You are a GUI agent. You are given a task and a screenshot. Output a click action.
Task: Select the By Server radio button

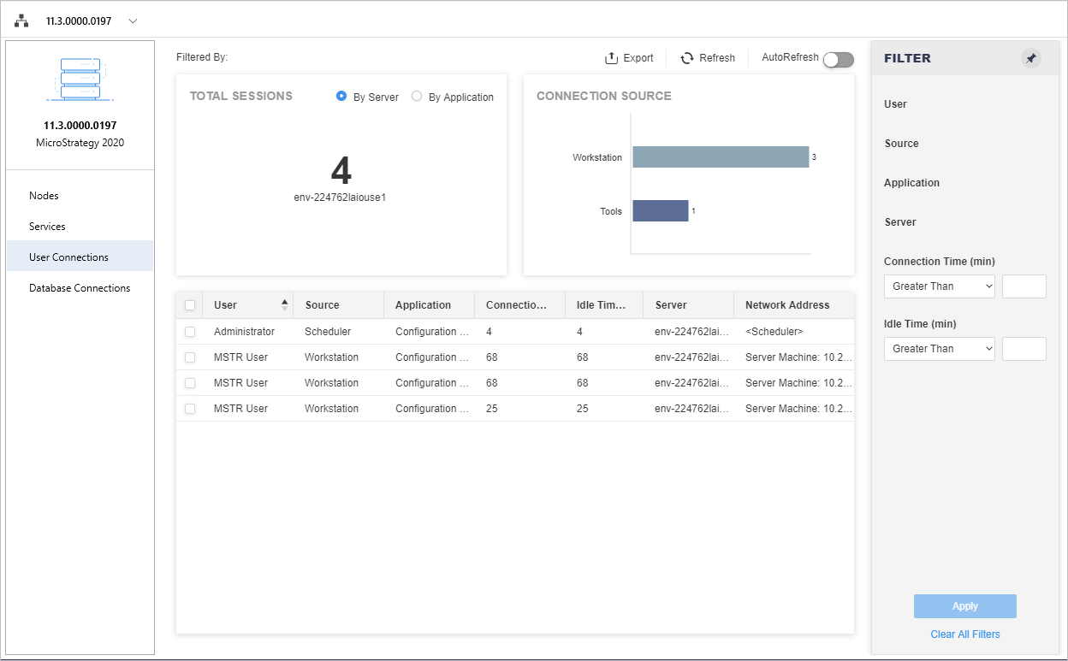pos(341,97)
